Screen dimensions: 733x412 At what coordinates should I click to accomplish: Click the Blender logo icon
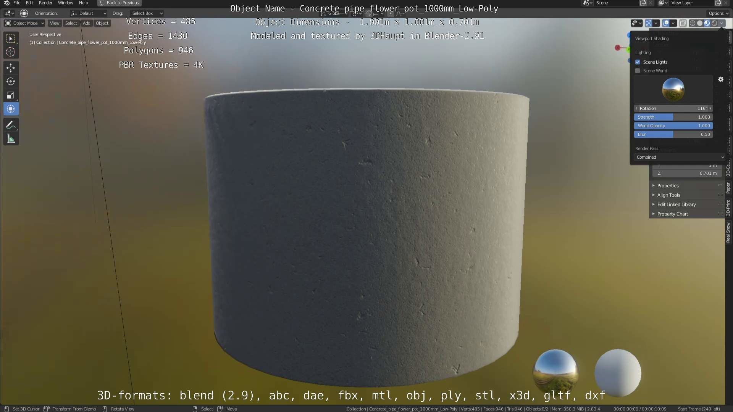tap(6, 3)
